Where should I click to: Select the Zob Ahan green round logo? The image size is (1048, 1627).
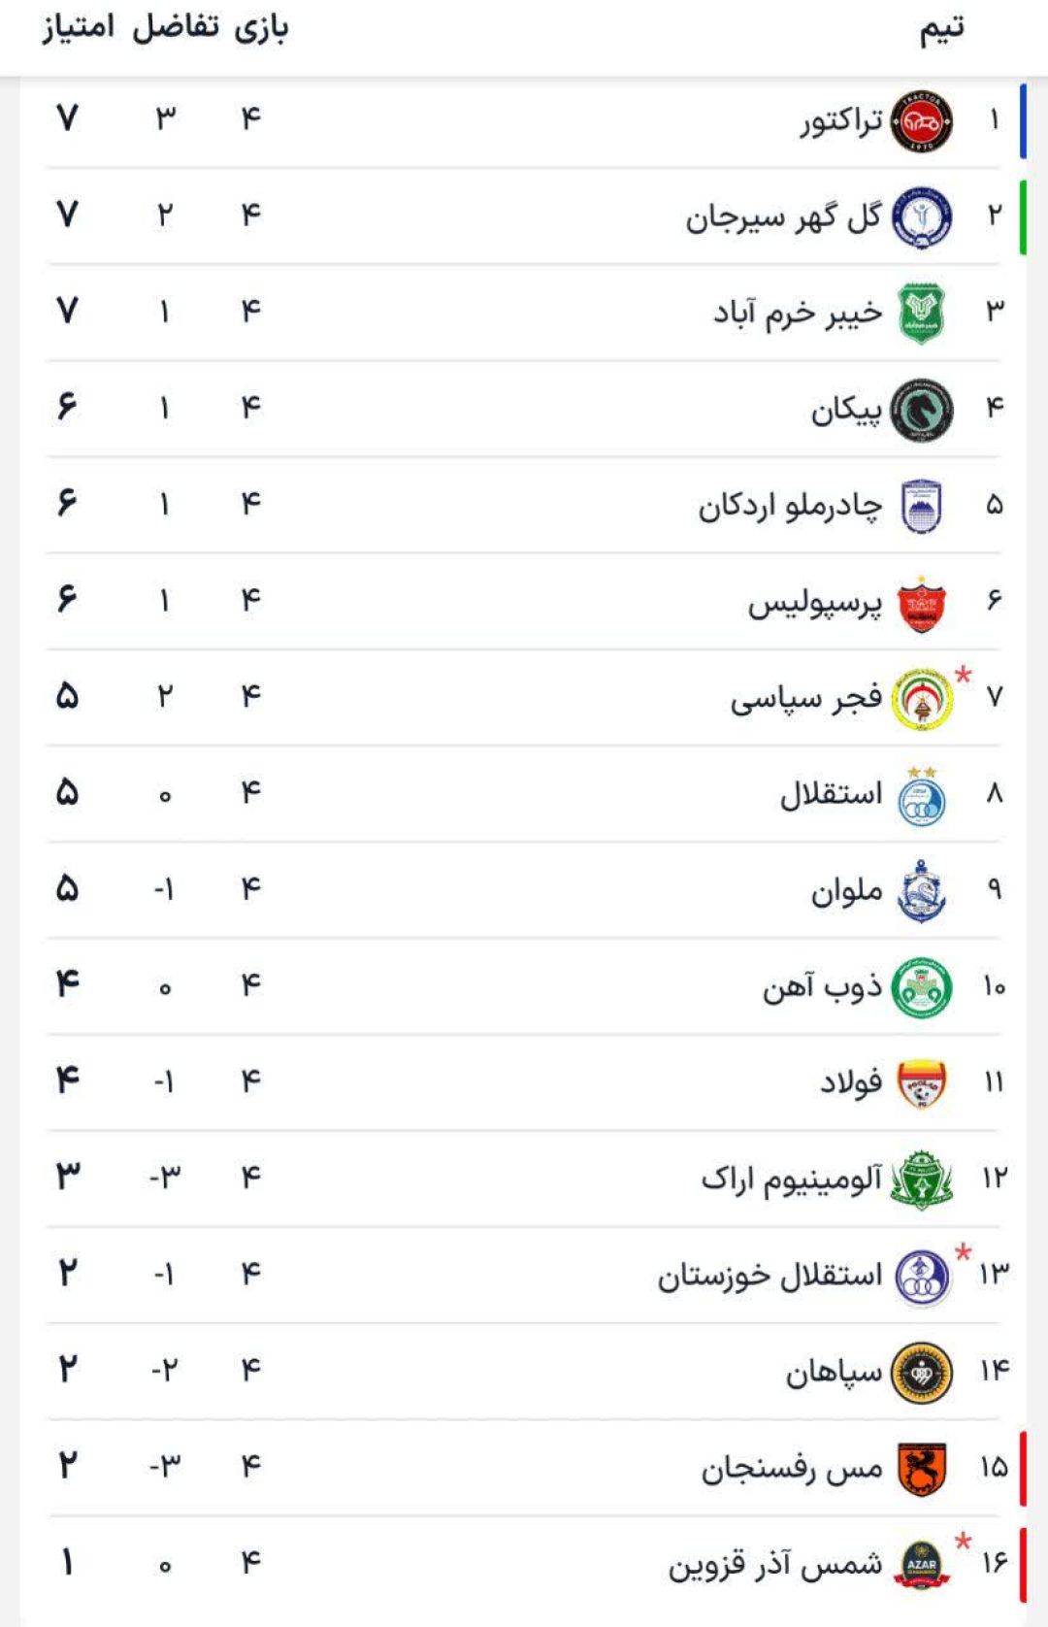click(x=921, y=987)
